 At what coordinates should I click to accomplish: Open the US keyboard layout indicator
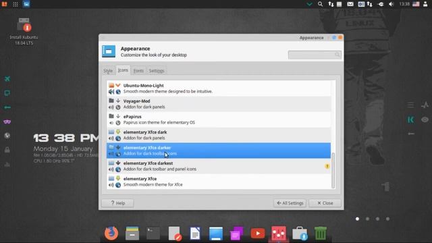[x=416, y=4]
